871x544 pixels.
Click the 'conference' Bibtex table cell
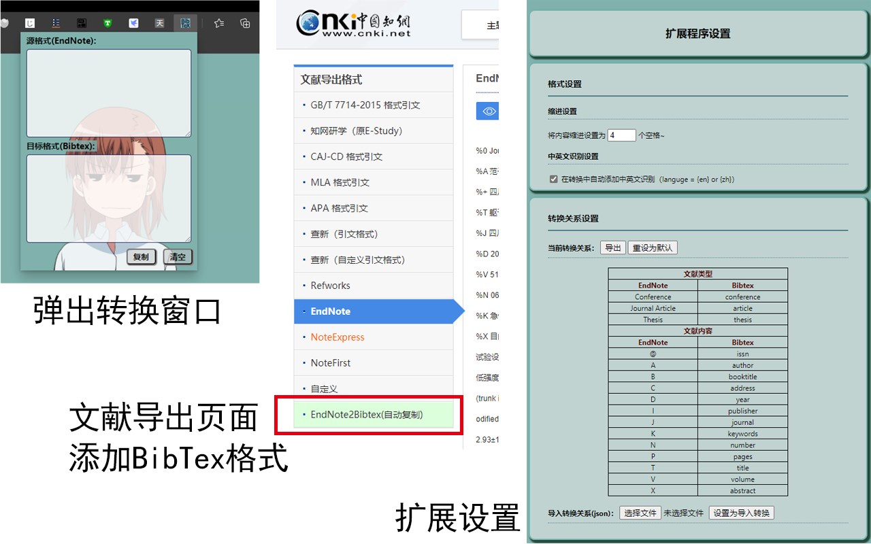[742, 296]
